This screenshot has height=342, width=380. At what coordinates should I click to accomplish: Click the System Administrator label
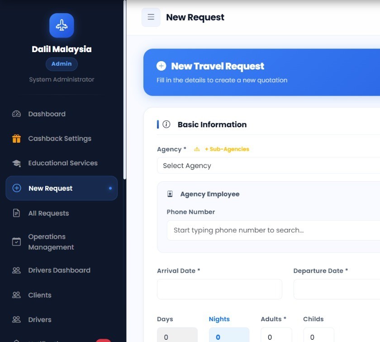62,79
